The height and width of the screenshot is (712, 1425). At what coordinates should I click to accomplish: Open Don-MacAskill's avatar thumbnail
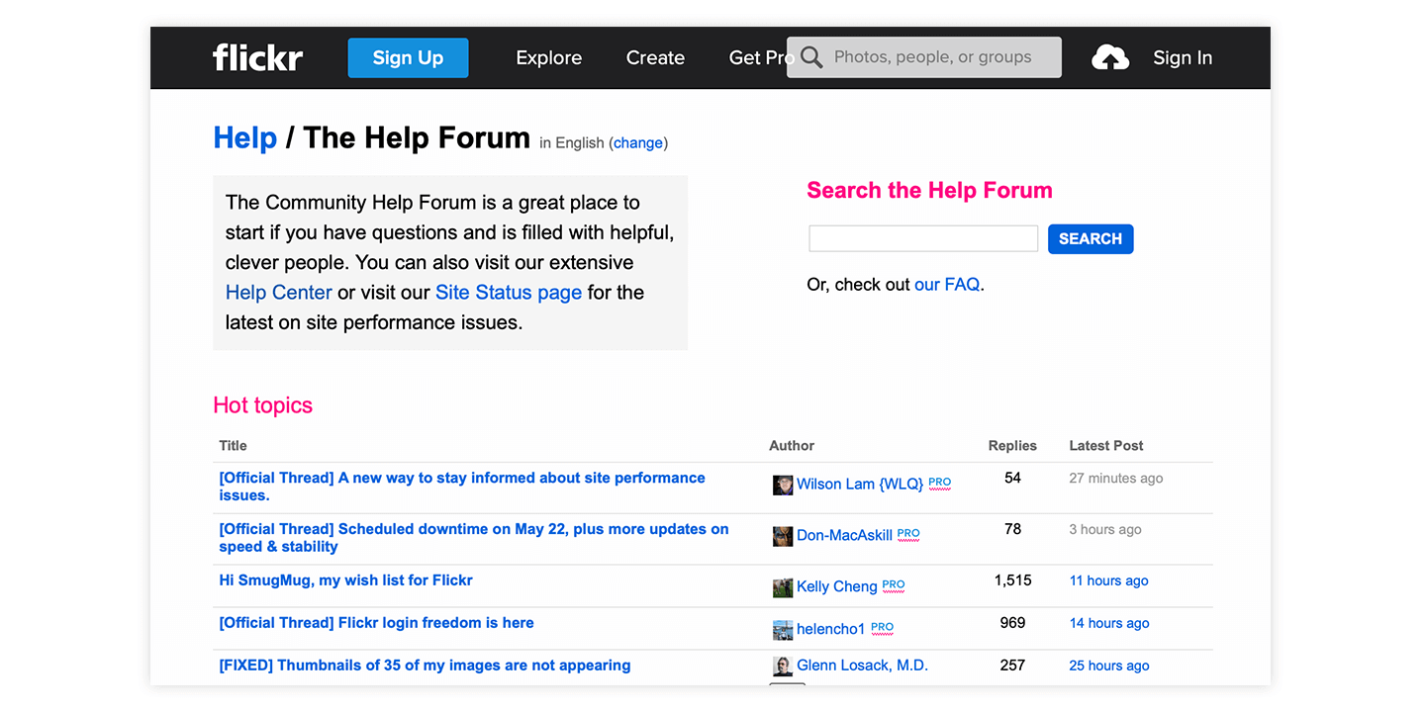point(783,536)
